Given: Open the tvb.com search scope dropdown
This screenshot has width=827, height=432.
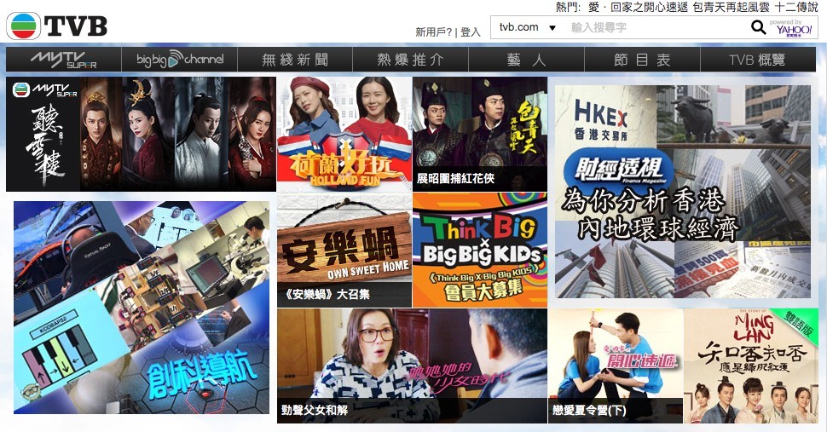Looking at the screenshot, I should pos(528,27).
